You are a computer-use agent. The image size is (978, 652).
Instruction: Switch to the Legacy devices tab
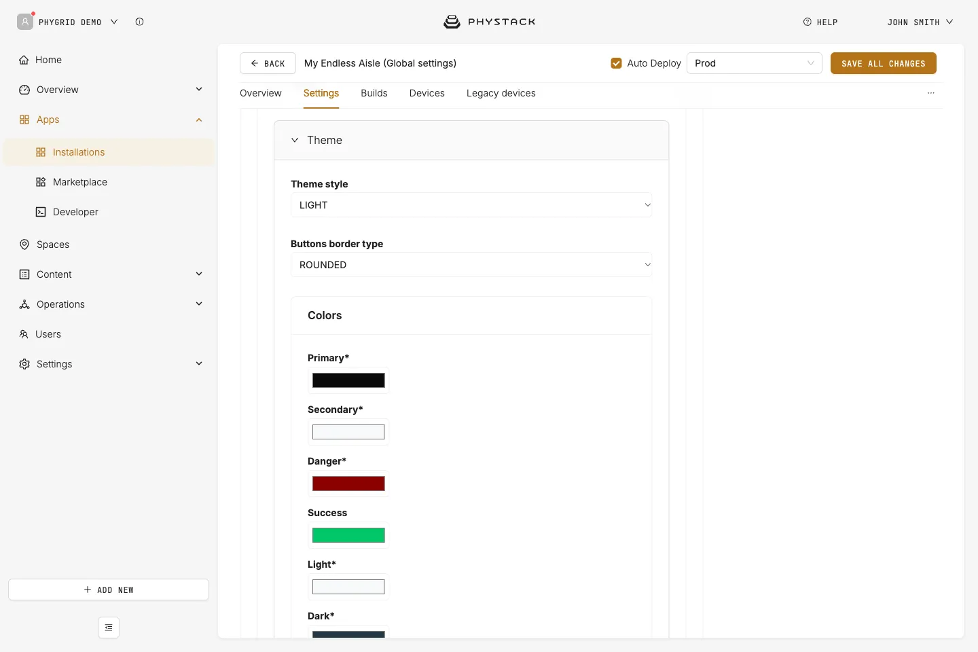click(x=501, y=93)
